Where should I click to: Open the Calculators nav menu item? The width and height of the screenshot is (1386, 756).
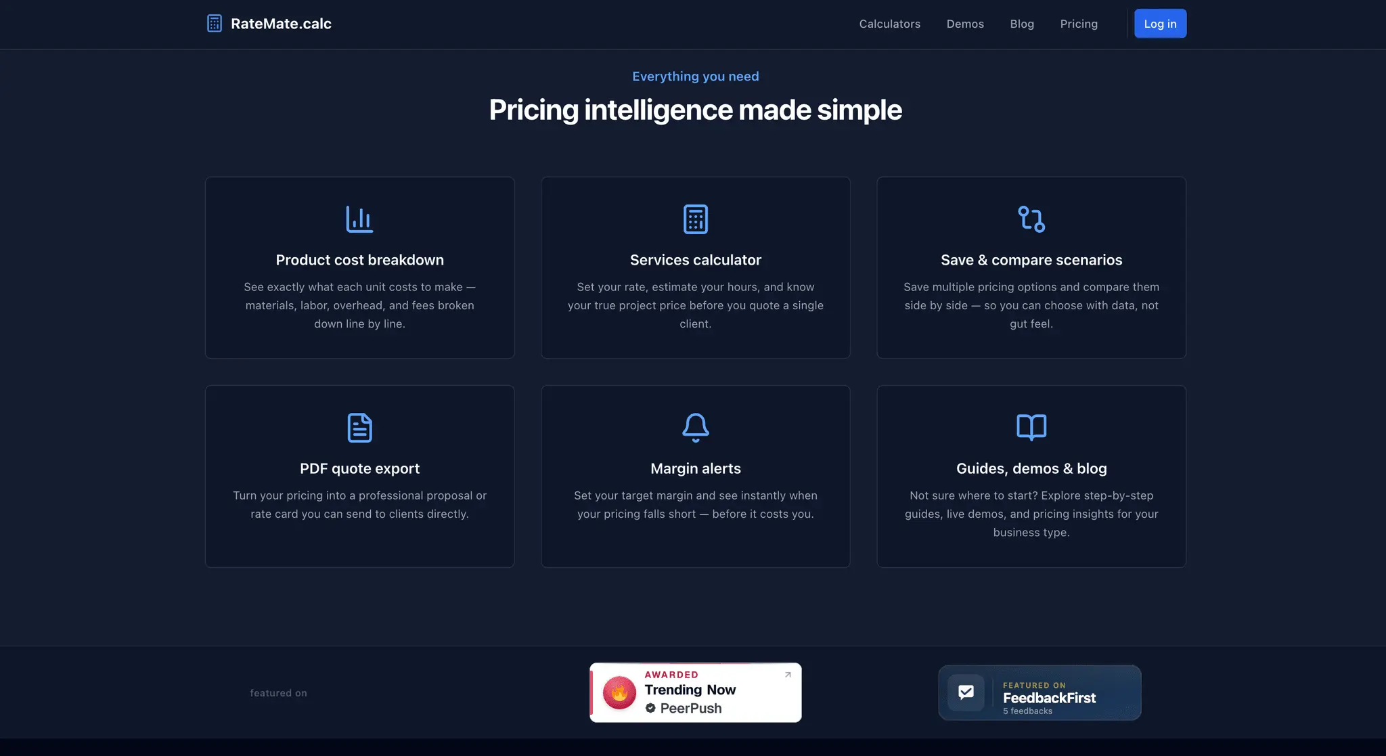[x=889, y=24]
